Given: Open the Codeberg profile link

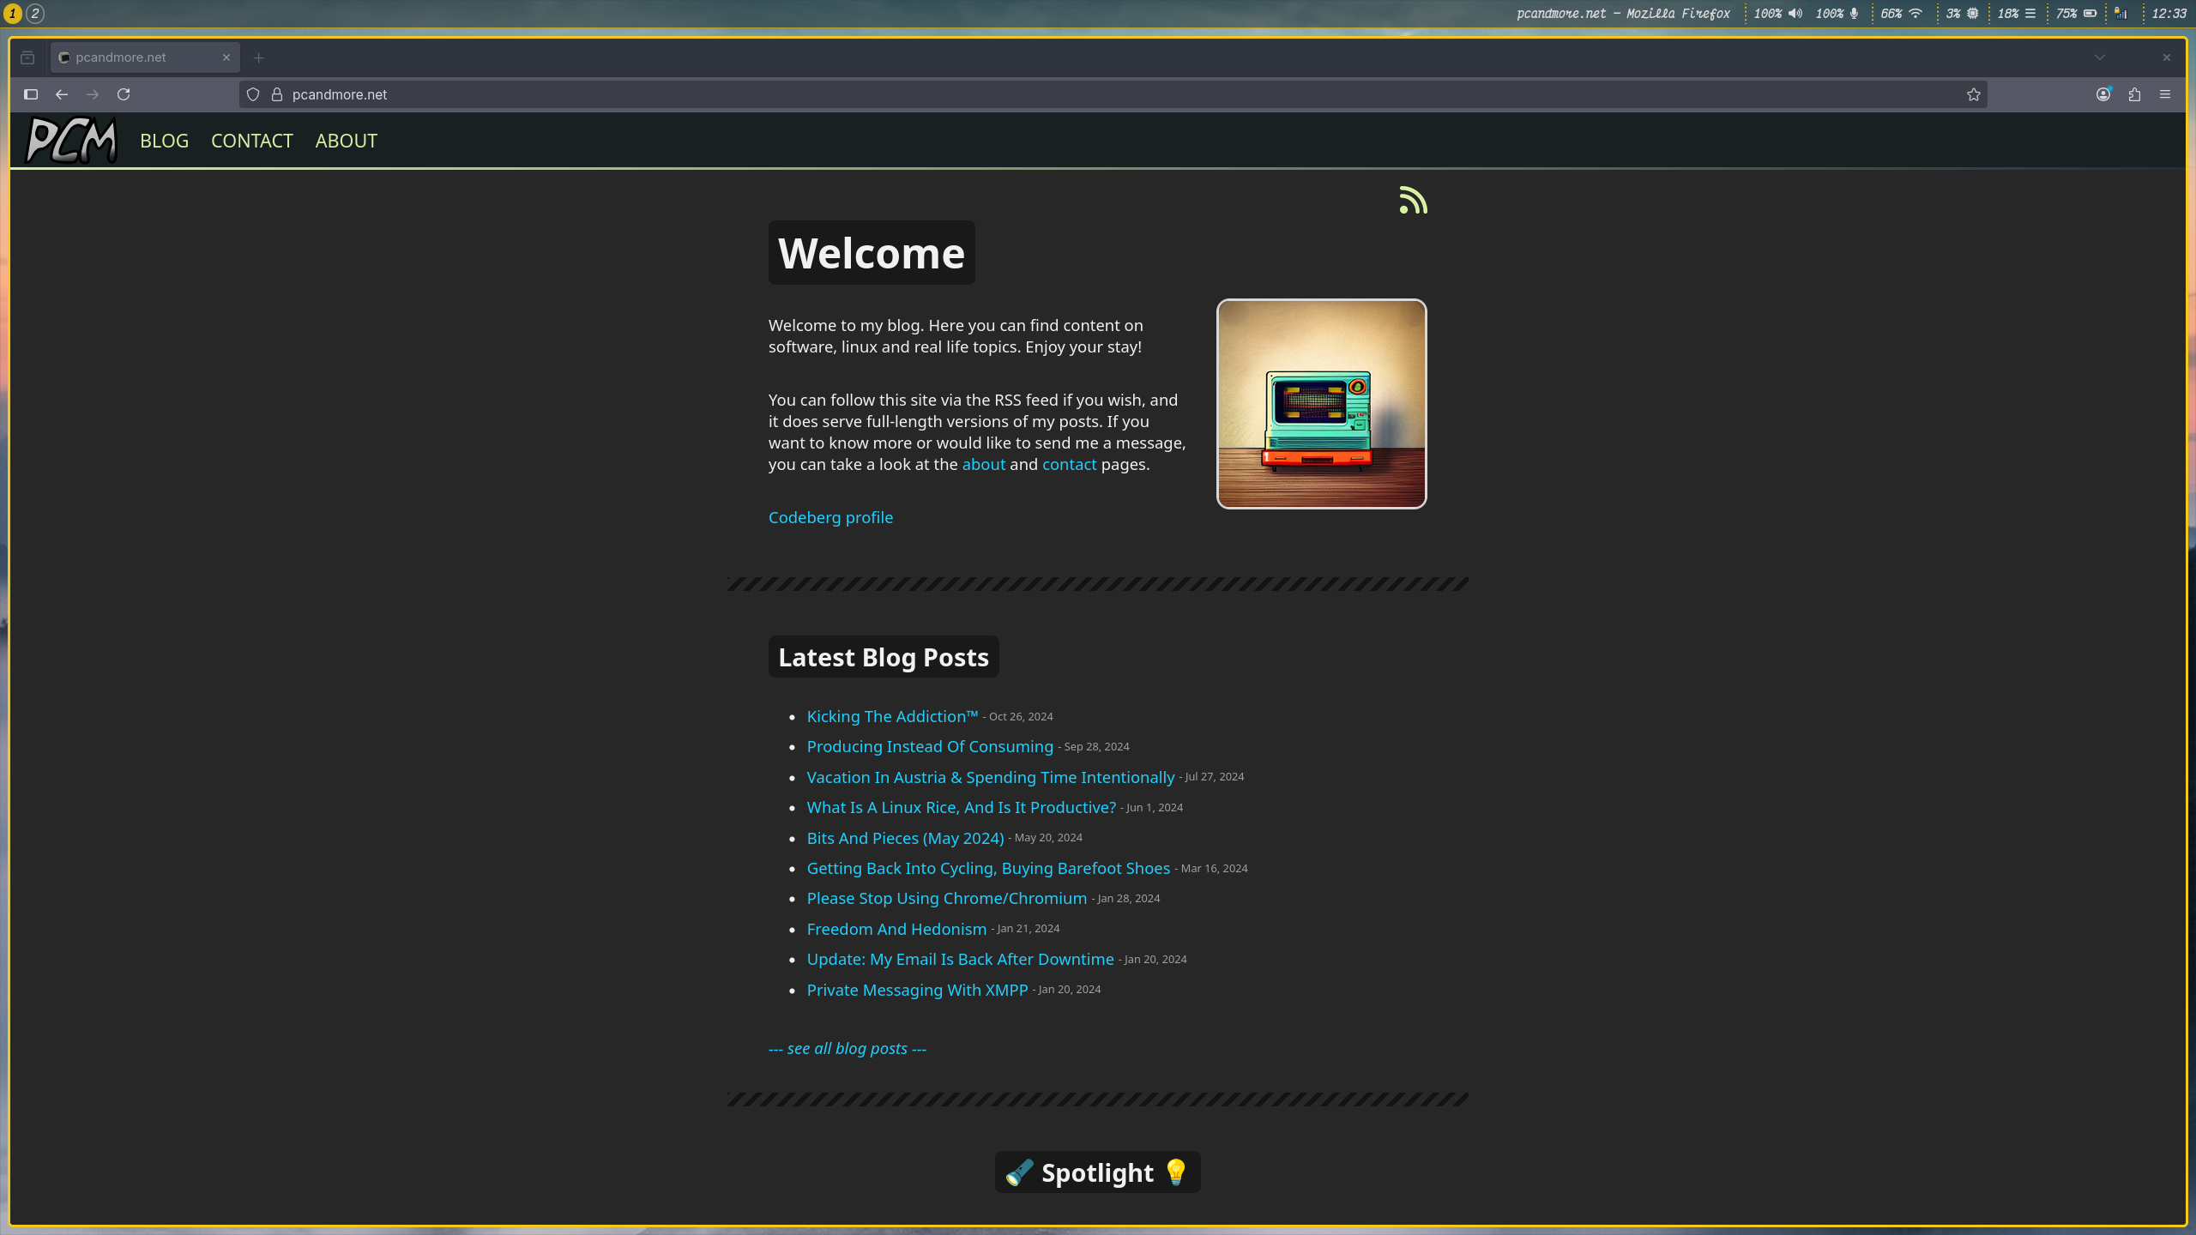Looking at the screenshot, I should coord(830,517).
